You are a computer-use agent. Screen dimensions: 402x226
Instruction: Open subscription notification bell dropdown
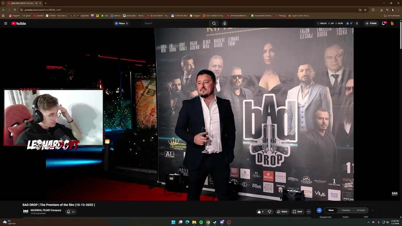point(70,212)
